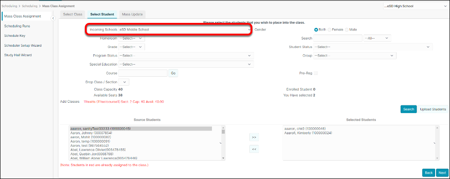Switch to the Select Student tab

pyautogui.click(x=102, y=14)
